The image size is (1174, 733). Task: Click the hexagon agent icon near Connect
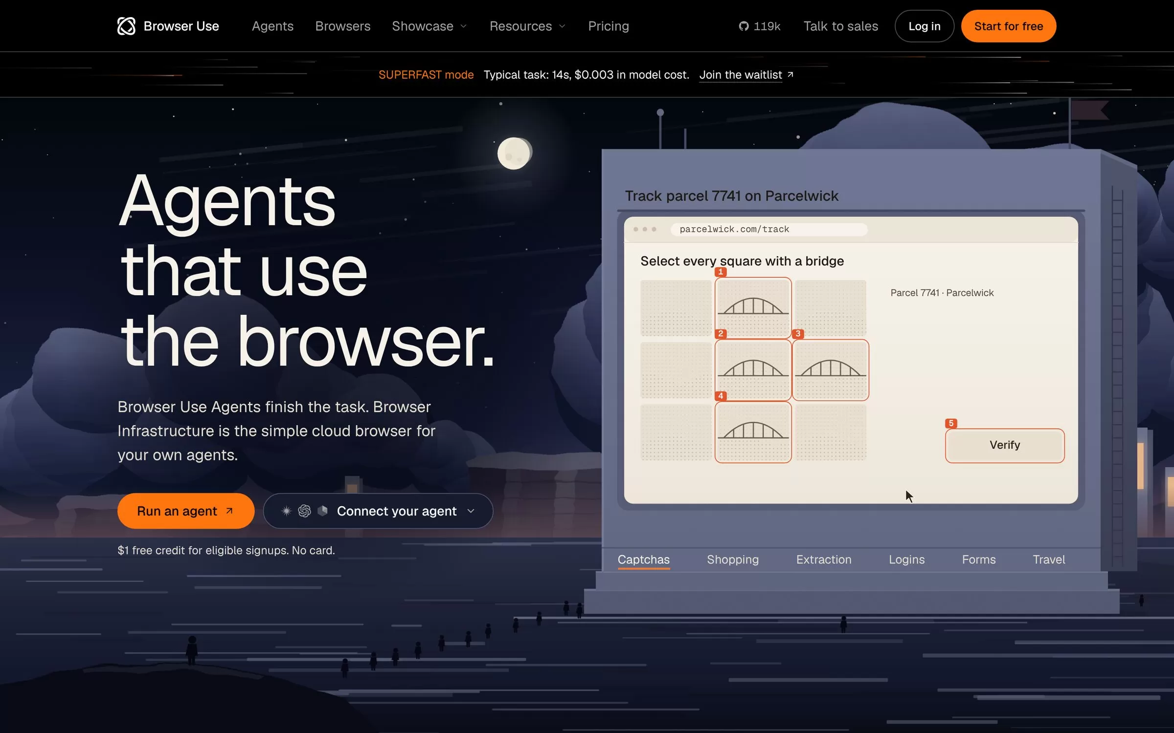(322, 511)
